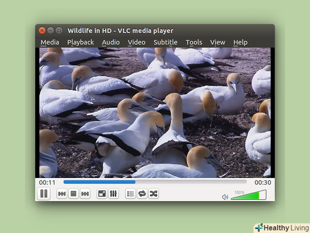310x233 pixels.
Task: Open the playlist view
Action: [130, 194]
